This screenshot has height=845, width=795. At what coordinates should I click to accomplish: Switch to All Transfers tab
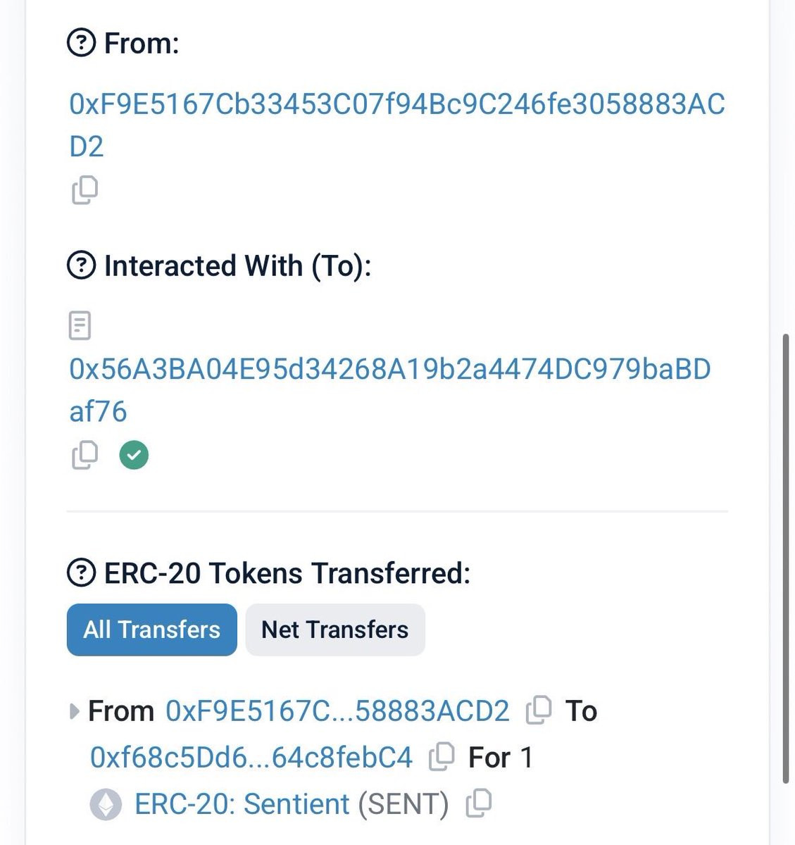coord(152,630)
